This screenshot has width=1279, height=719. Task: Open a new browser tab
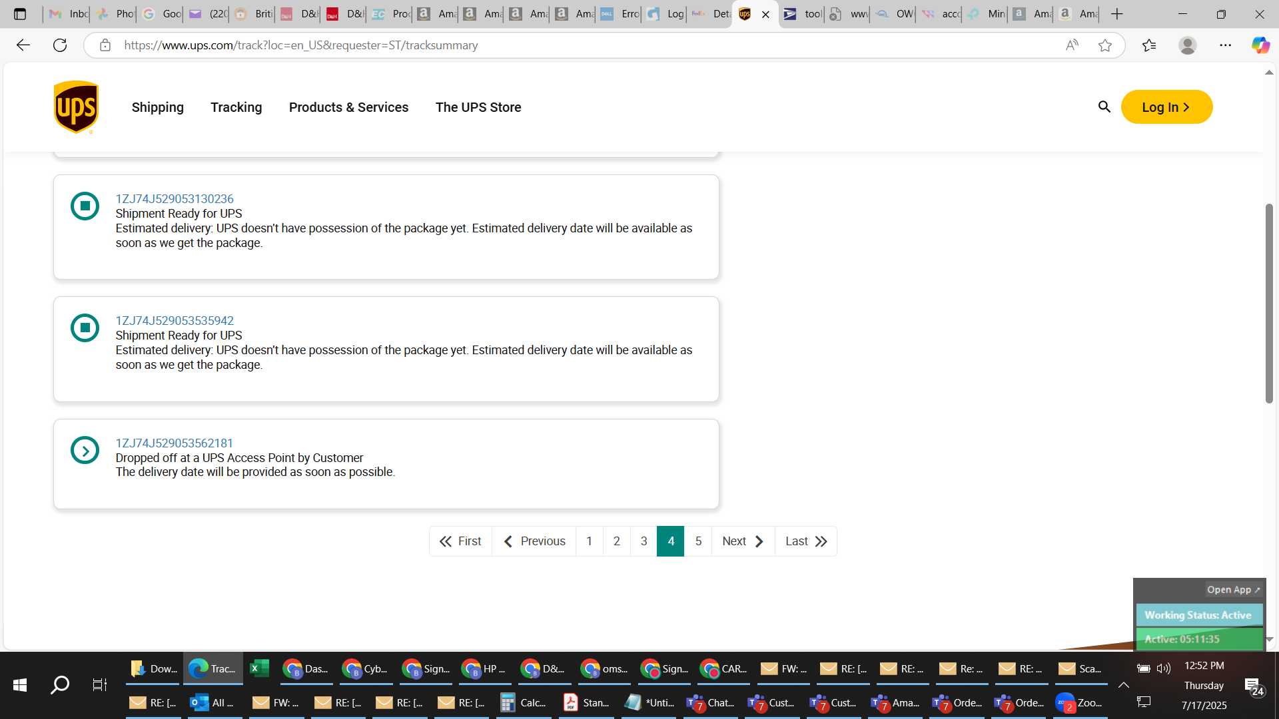point(1117,14)
